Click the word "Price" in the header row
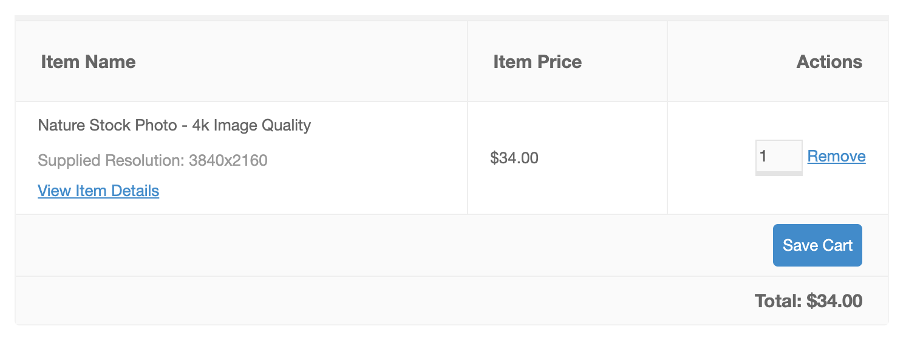906x340 pixels. point(559,61)
